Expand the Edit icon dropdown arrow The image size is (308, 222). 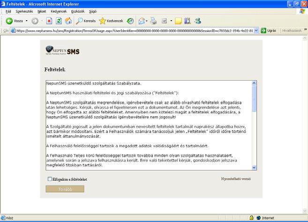pos(171,21)
